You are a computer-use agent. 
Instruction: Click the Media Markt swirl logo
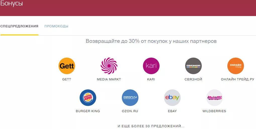[x=109, y=66]
